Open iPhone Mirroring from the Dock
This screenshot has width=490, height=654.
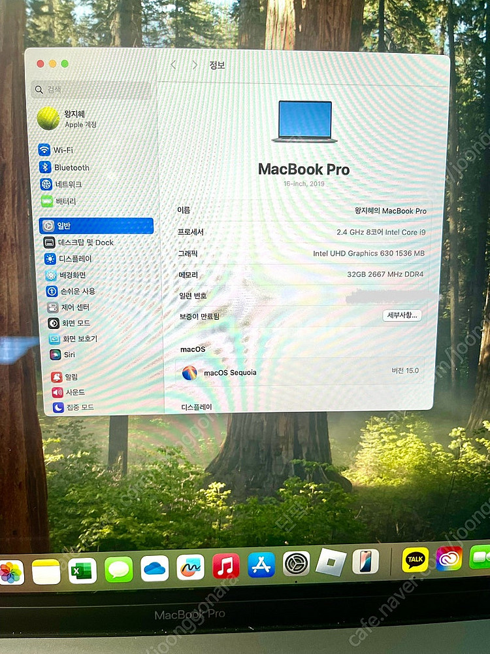pyautogui.click(x=365, y=561)
